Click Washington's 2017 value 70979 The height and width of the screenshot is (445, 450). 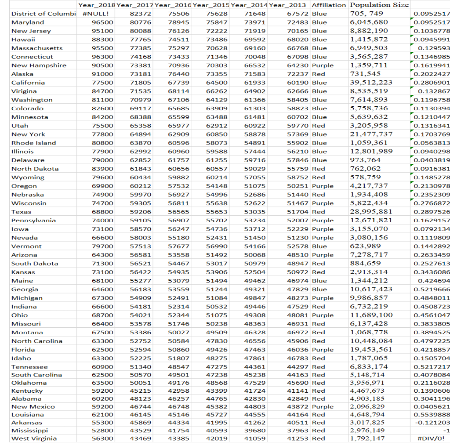click(134, 100)
